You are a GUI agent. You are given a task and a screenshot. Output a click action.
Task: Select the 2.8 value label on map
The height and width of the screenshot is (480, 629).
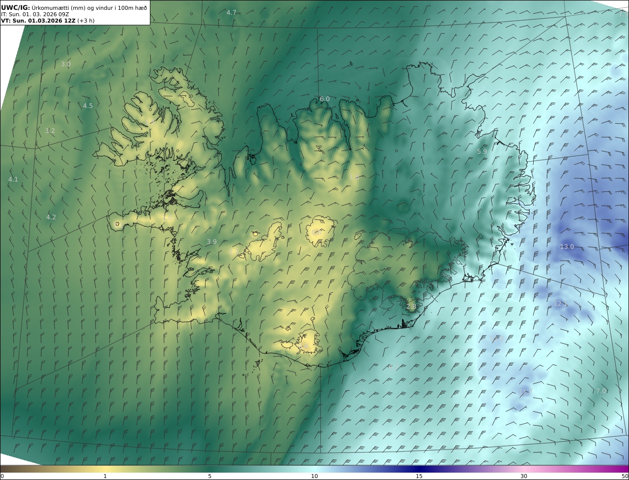(x=411, y=306)
